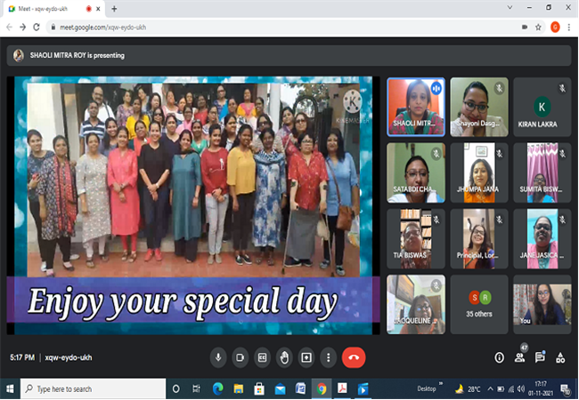Toggle the microphone button in Meet controls
Image resolution: width=579 pixels, height=400 pixels.
coord(218,357)
